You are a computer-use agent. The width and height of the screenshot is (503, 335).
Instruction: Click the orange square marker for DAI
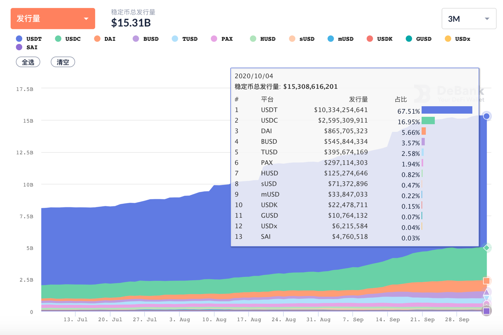pyautogui.click(x=486, y=281)
